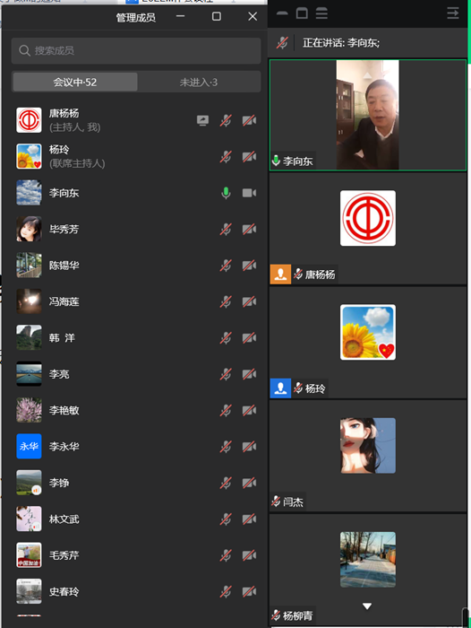471x628 pixels.
Task: Click muted mic icon for 李铮
Action: (x=226, y=483)
